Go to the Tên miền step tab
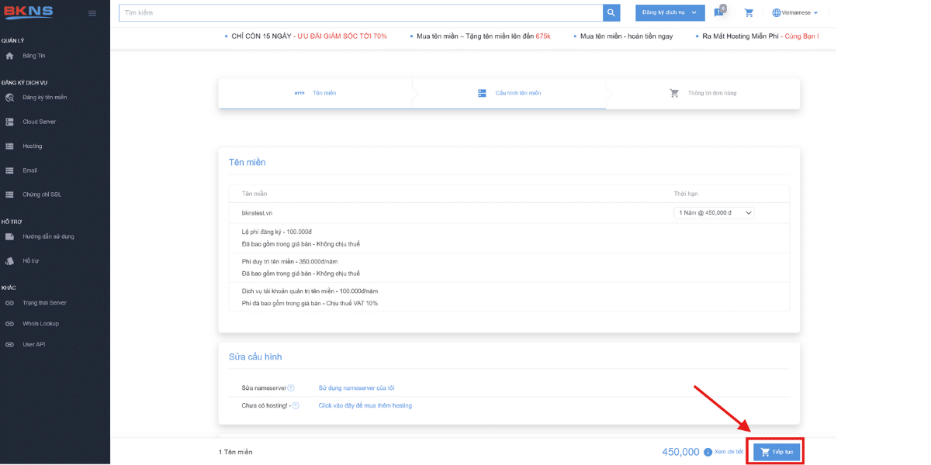The image size is (931, 465). point(317,93)
